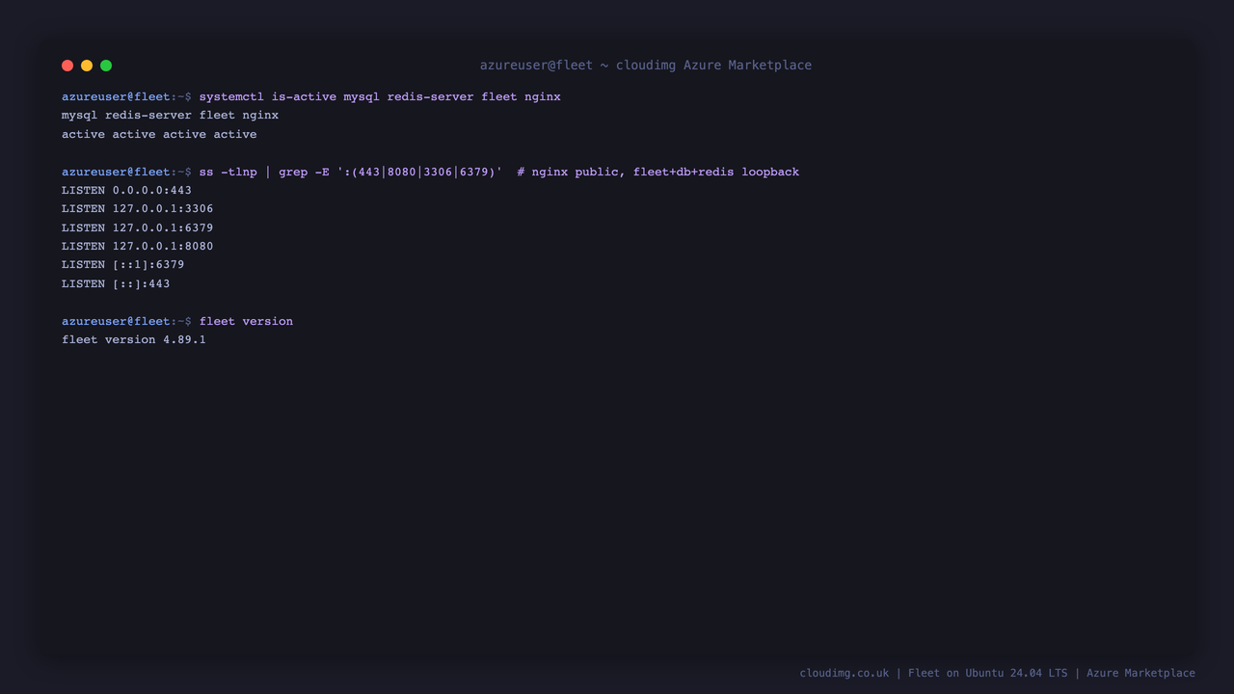Click the yellow minimize window dot
The width and height of the screenshot is (1234, 694).
tap(87, 66)
